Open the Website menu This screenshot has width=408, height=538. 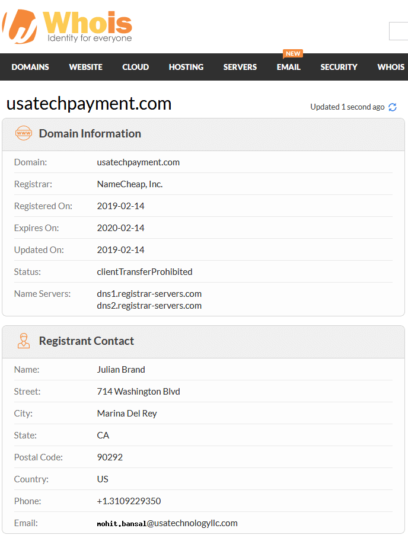(86, 67)
